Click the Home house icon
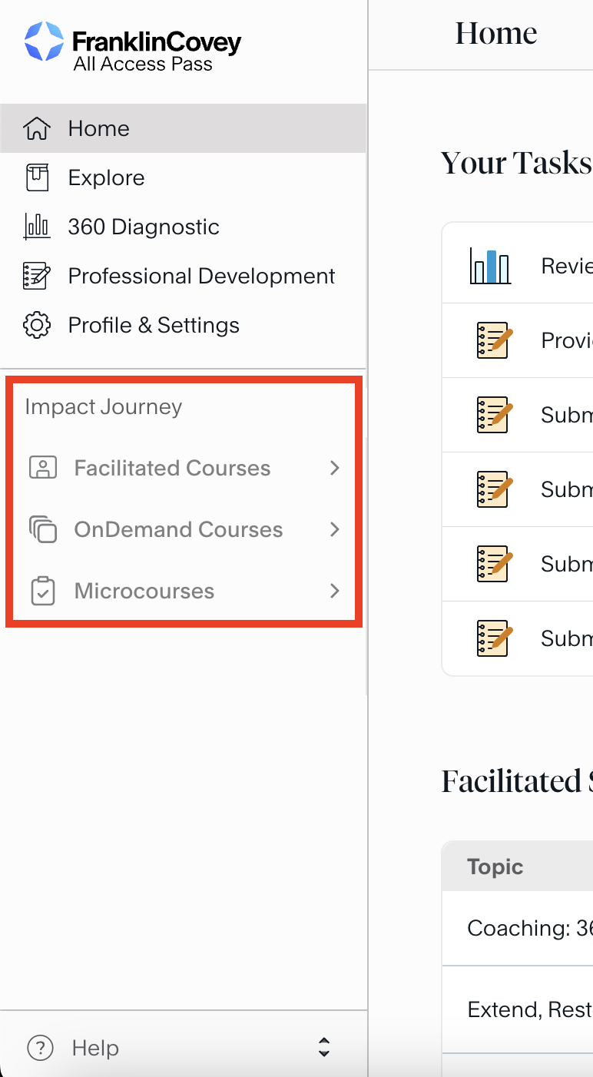This screenshot has width=593, height=1077. (x=37, y=128)
